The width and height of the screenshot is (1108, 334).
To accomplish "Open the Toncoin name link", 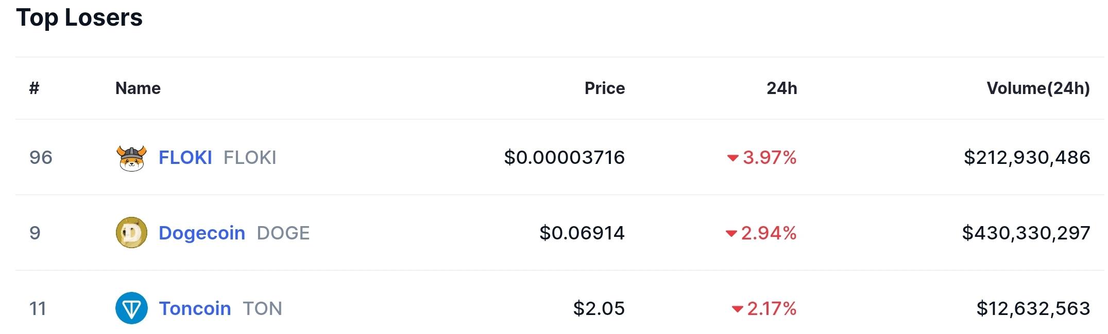I will 195,308.
